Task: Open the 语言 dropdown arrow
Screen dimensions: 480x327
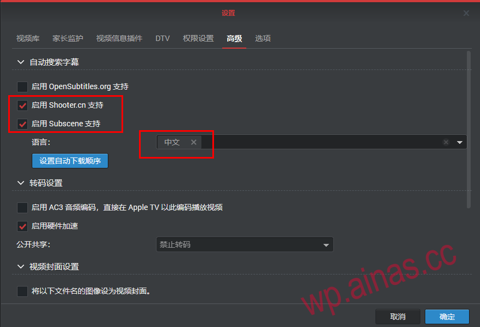Action: pos(460,142)
